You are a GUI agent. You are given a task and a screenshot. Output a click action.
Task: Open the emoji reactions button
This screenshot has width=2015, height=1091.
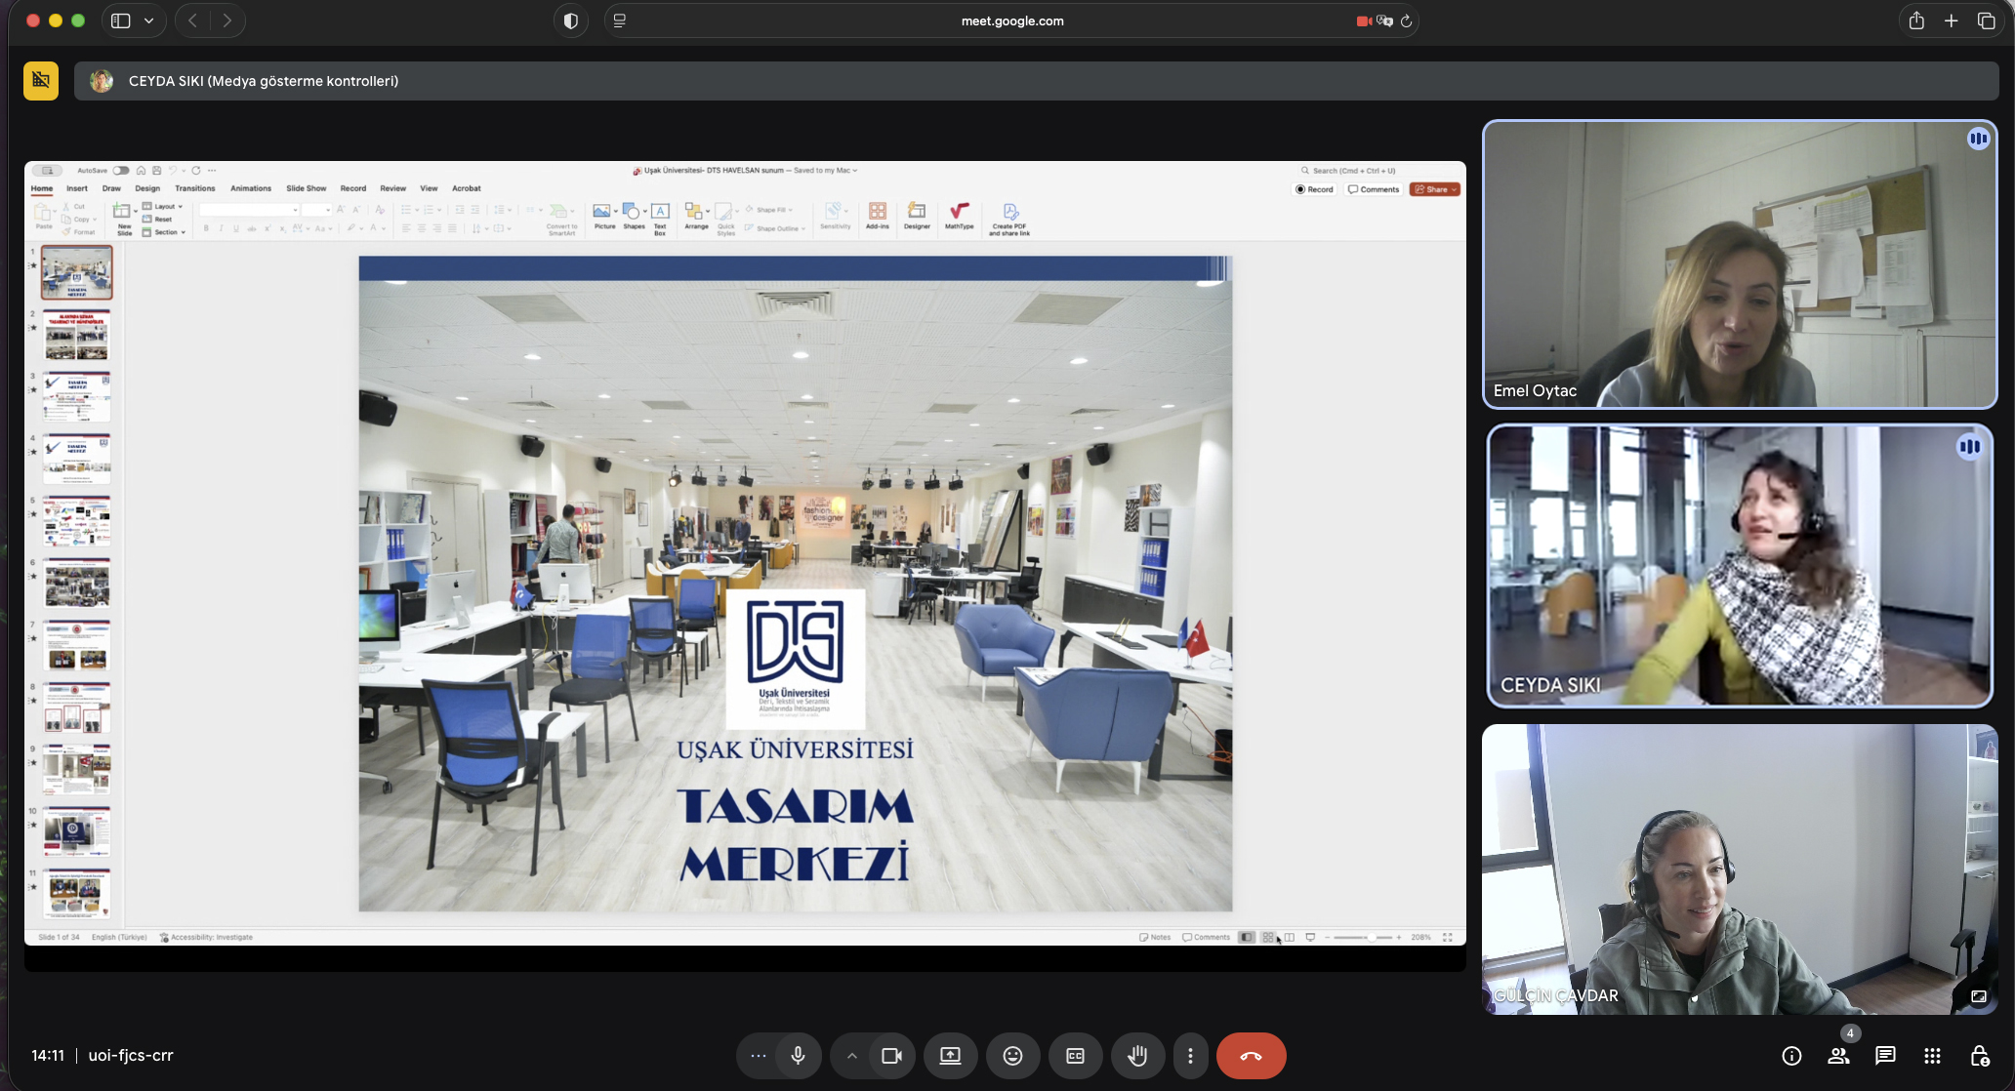pyautogui.click(x=1012, y=1056)
